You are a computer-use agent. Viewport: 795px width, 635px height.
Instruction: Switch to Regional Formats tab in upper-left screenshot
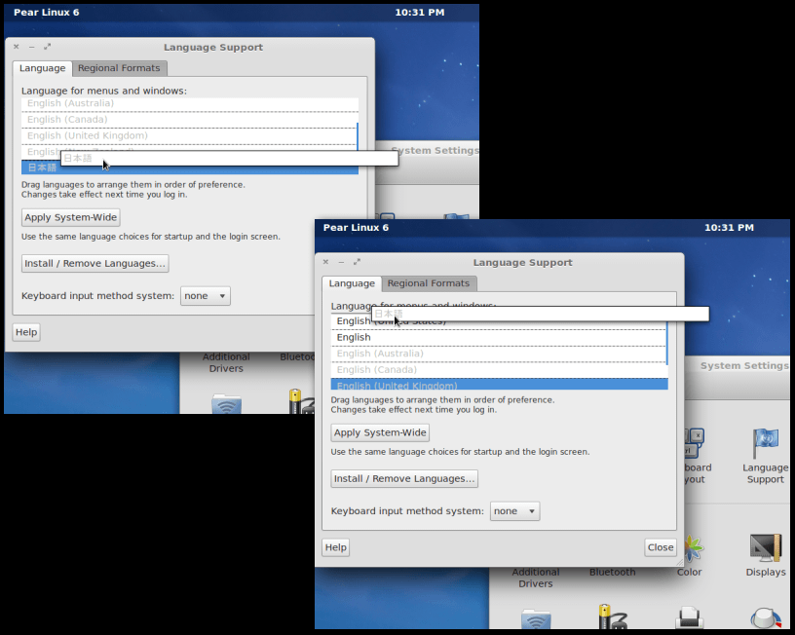119,68
